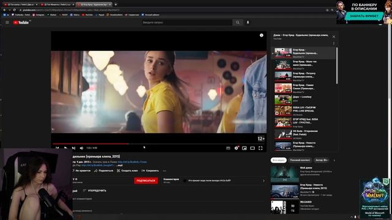Open the Егор Крид Невеста recommended video
The width and height of the screenshot is (392, 220).
pos(303,191)
